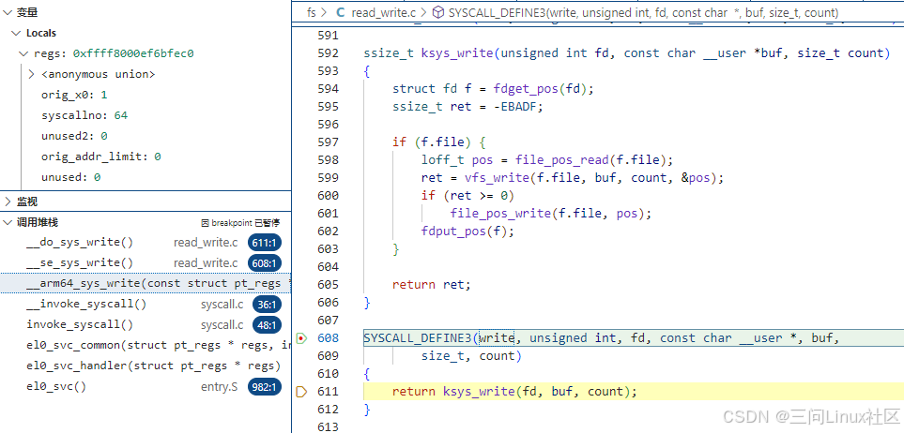Select the el0_svc_handler stack frame
The width and height of the screenshot is (904, 433).
point(146,366)
